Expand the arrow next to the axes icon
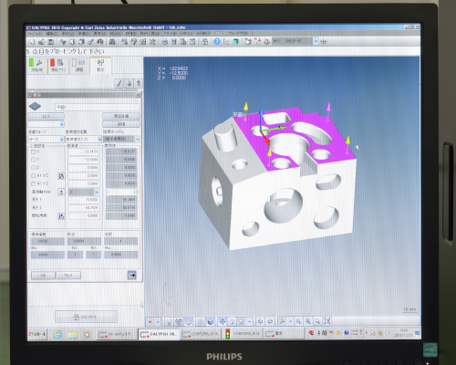The width and height of the screenshot is (456, 365). [x=290, y=321]
